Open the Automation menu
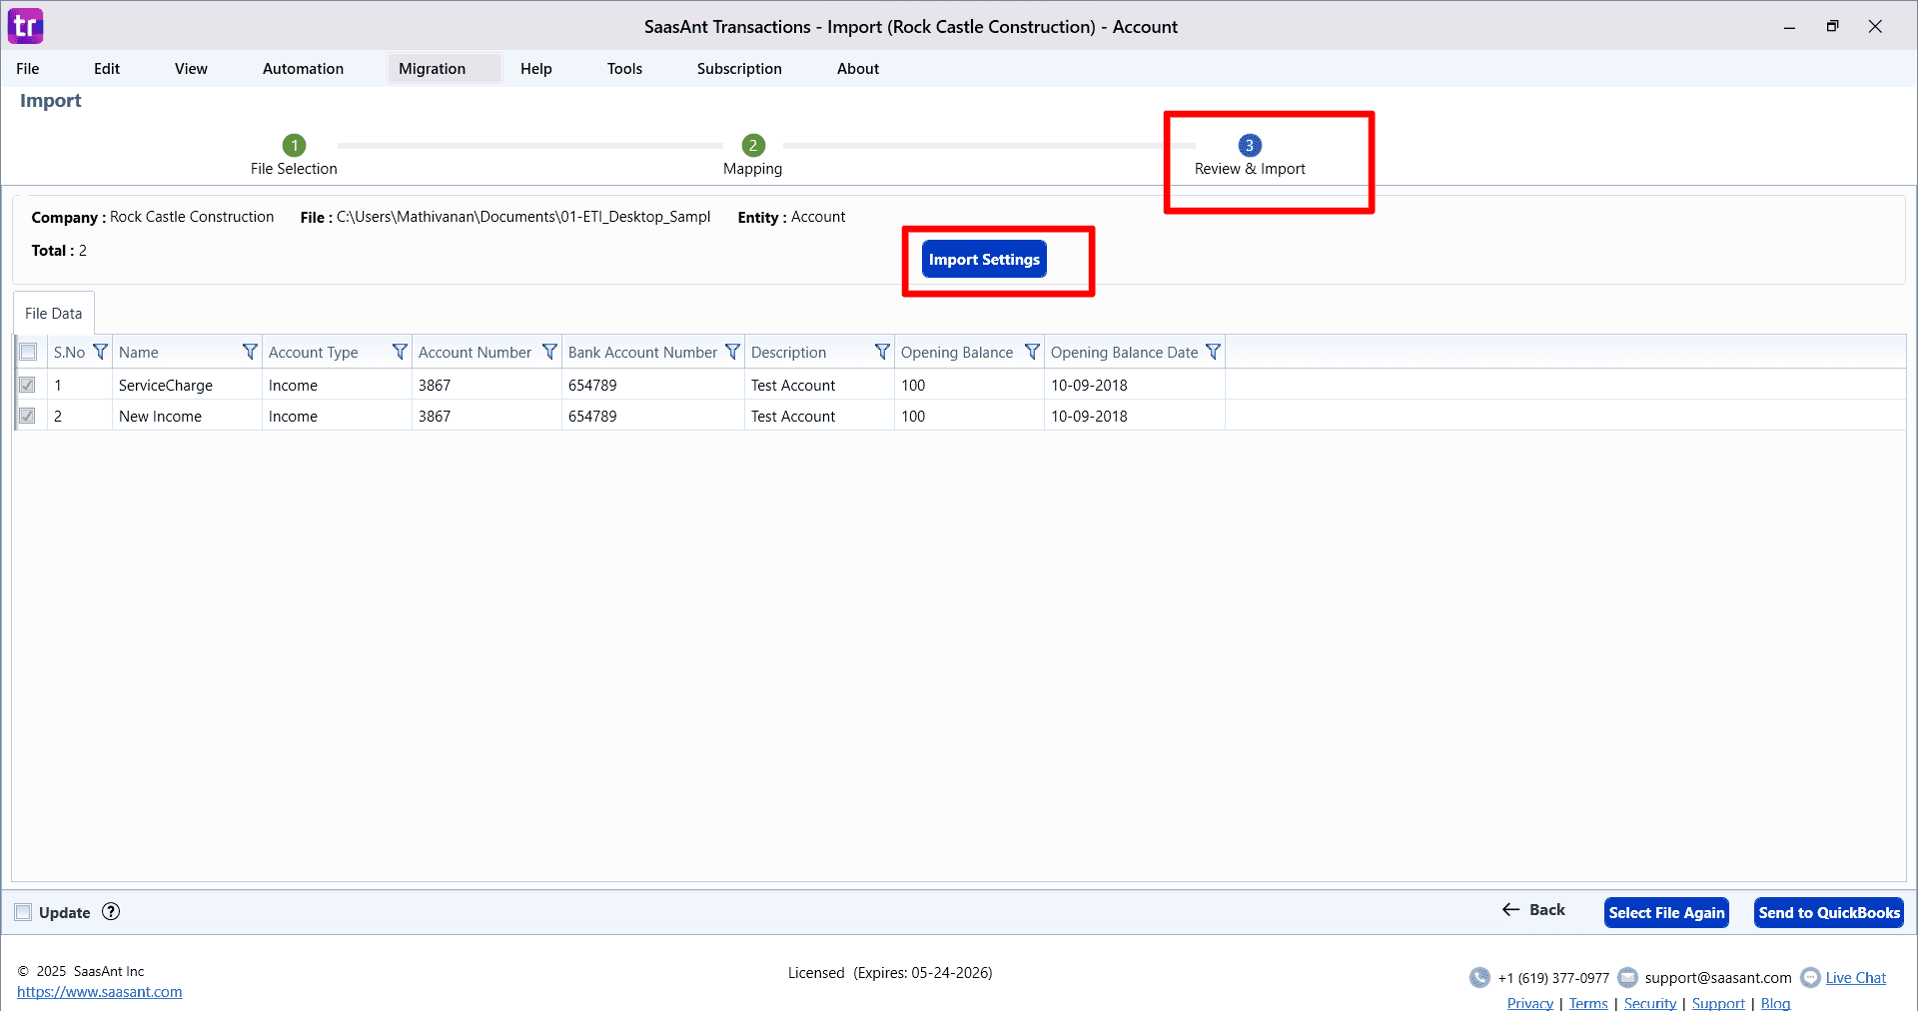The image size is (1918, 1011). [303, 69]
